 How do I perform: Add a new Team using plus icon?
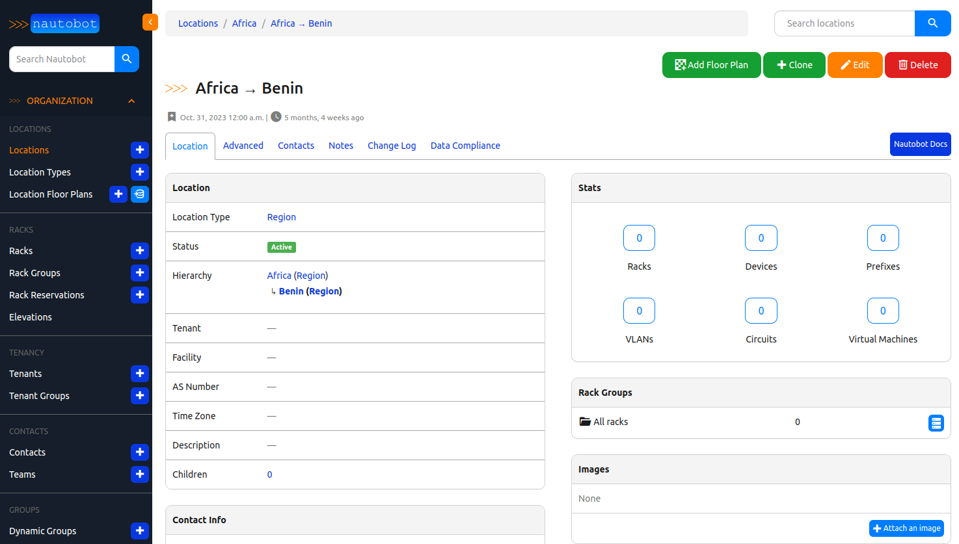click(x=140, y=474)
